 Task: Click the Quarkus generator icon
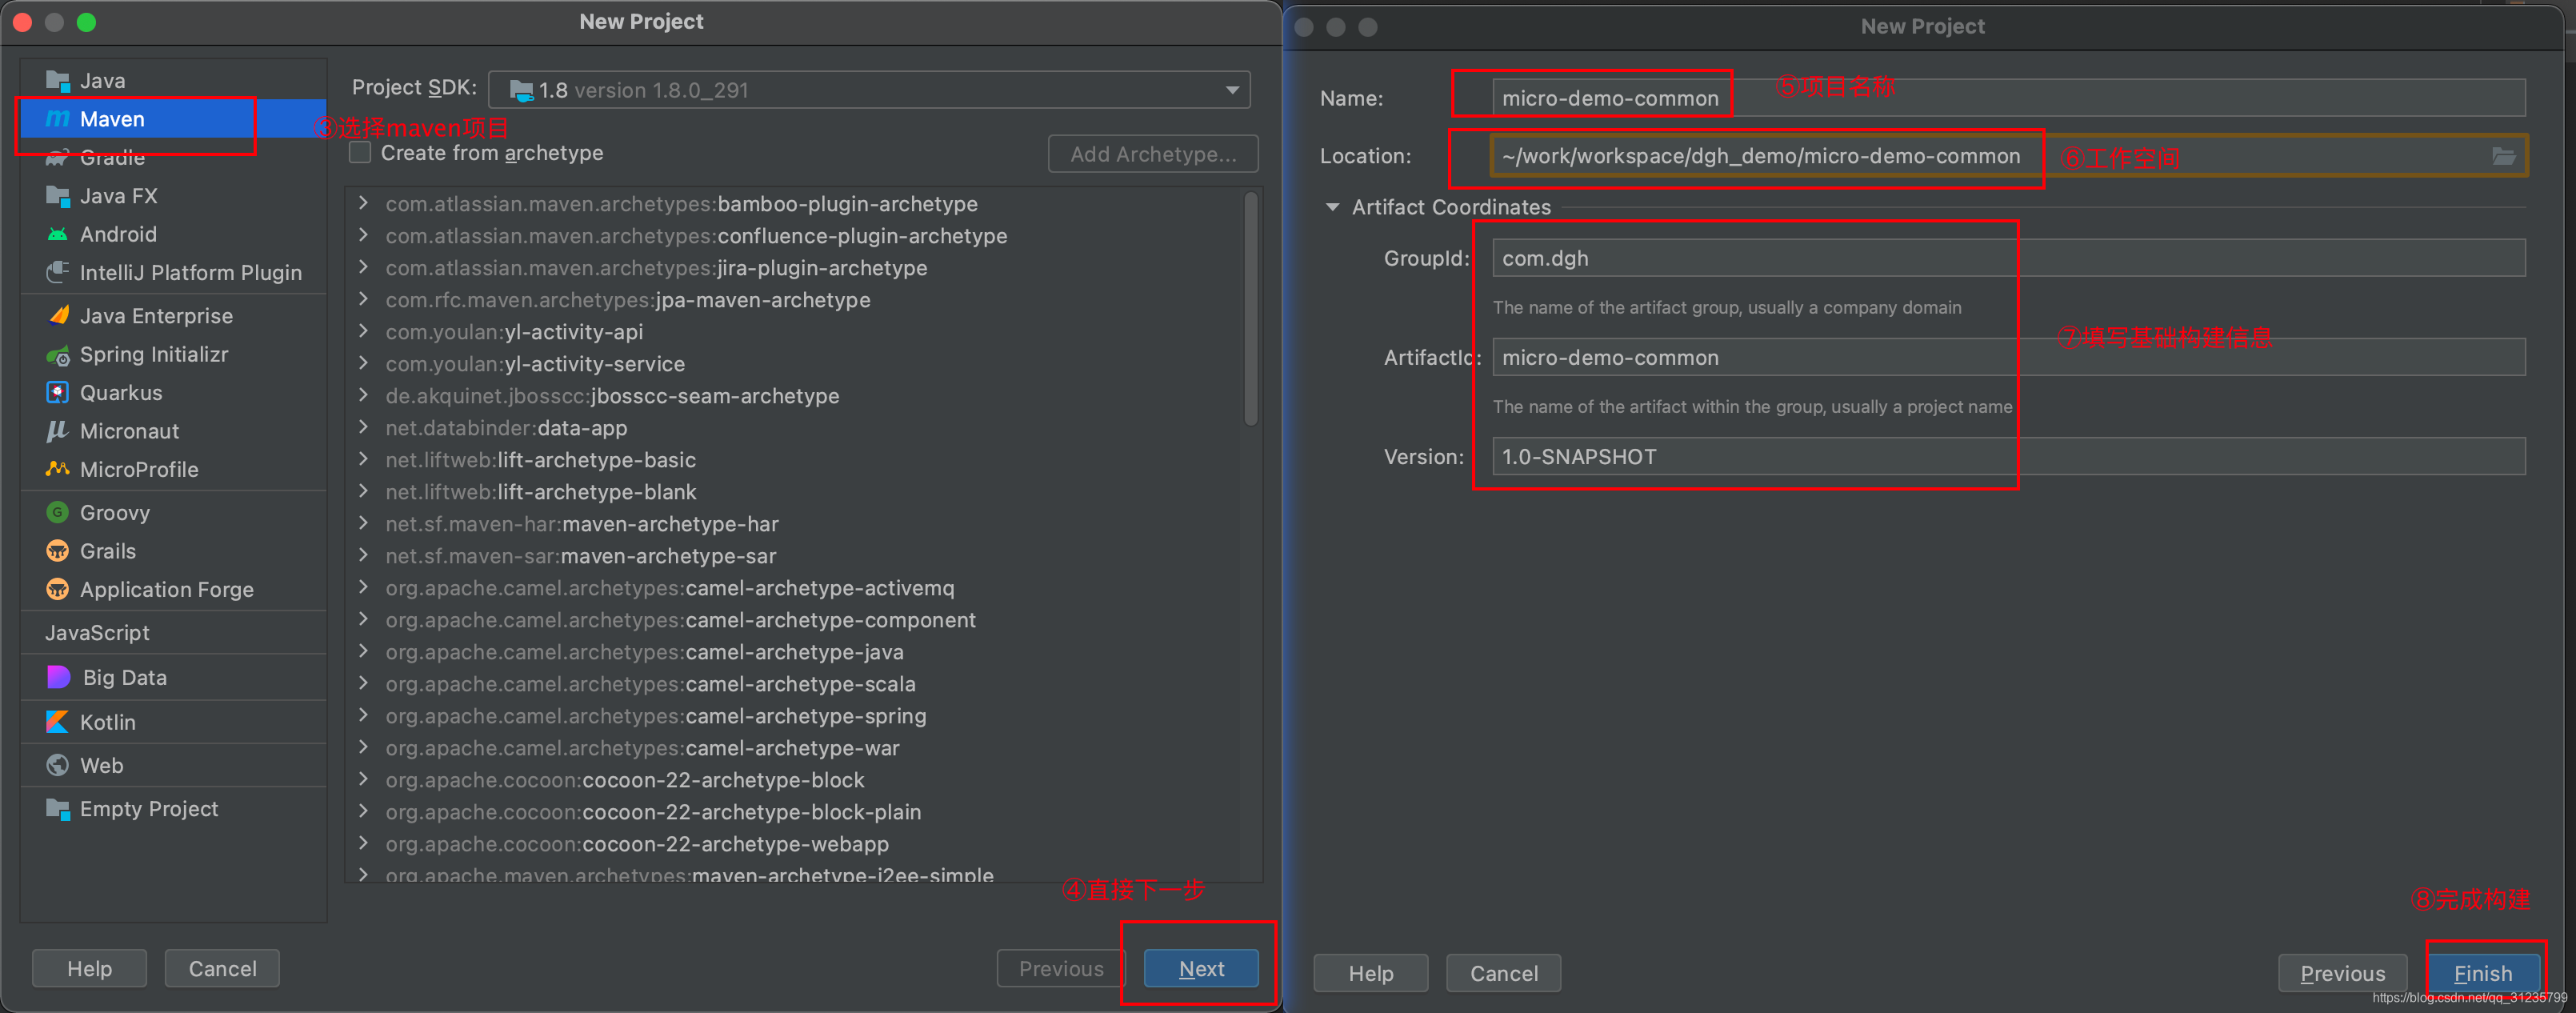point(57,393)
